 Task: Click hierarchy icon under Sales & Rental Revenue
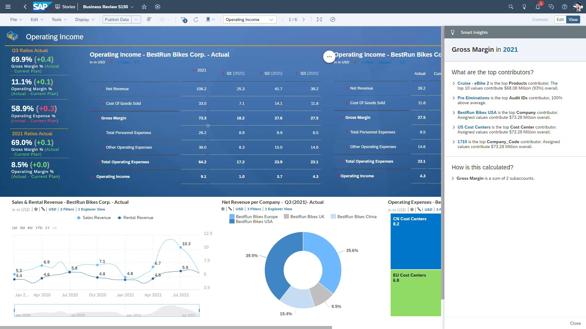(43, 209)
